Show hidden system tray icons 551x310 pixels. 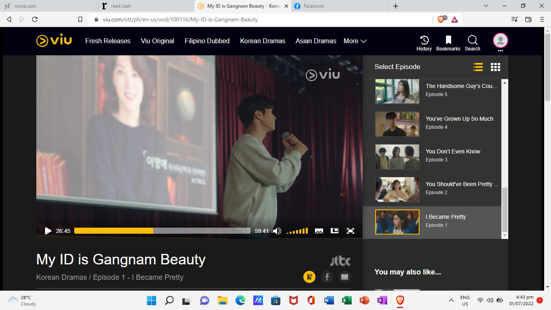tap(451, 300)
